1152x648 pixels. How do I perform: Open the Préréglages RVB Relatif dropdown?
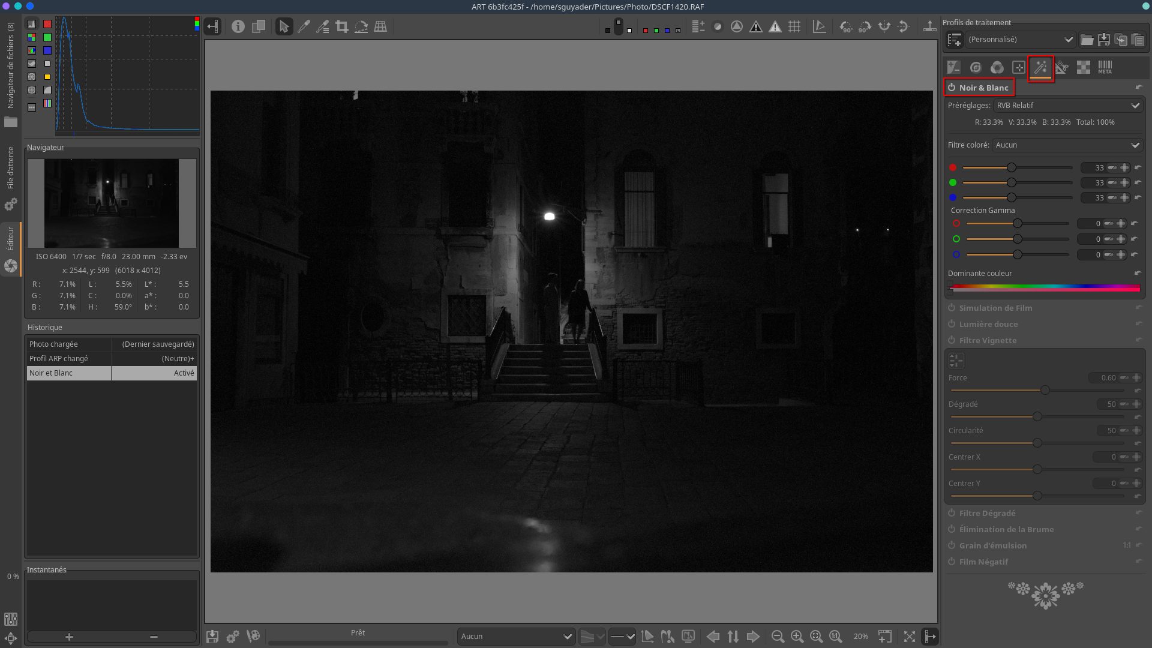[x=1068, y=106]
